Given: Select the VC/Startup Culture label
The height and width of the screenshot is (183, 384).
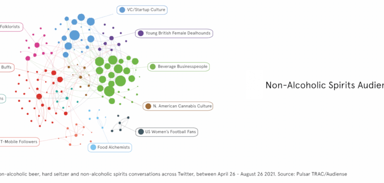Looking at the screenshot, I should point(146,10).
